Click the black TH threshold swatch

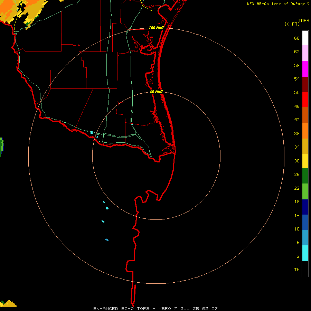(x=305, y=269)
